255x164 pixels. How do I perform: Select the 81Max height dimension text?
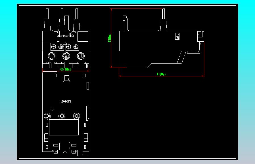(x=110, y=38)
